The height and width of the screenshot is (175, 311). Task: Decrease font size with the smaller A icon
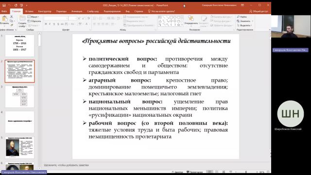[83, 18]
